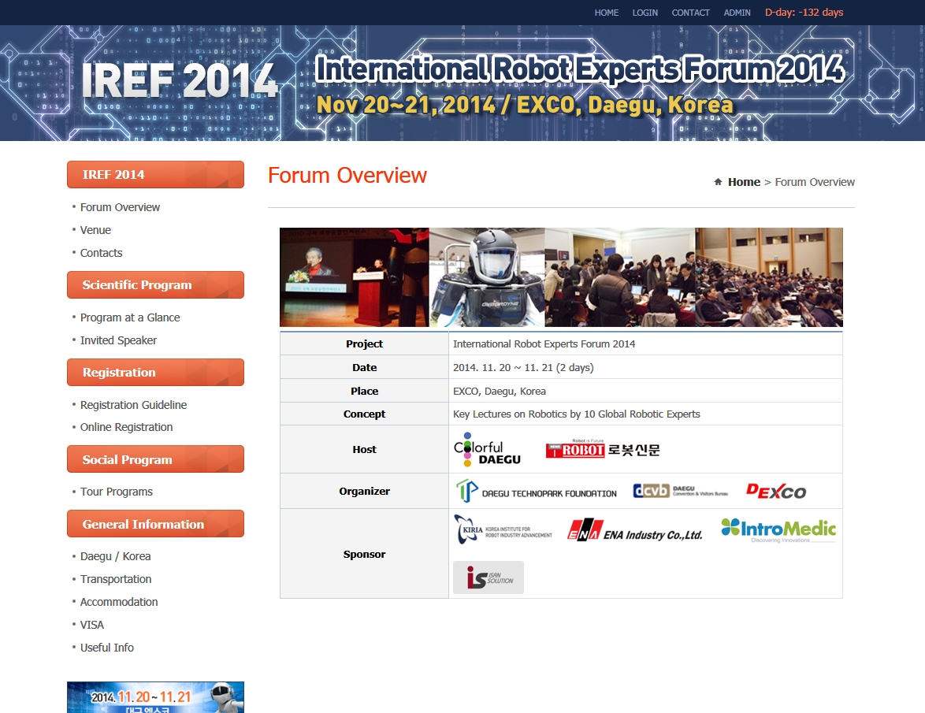925x713 pixels.
Task: Click the Home breadcrumb link
Action: pos(744,182)
